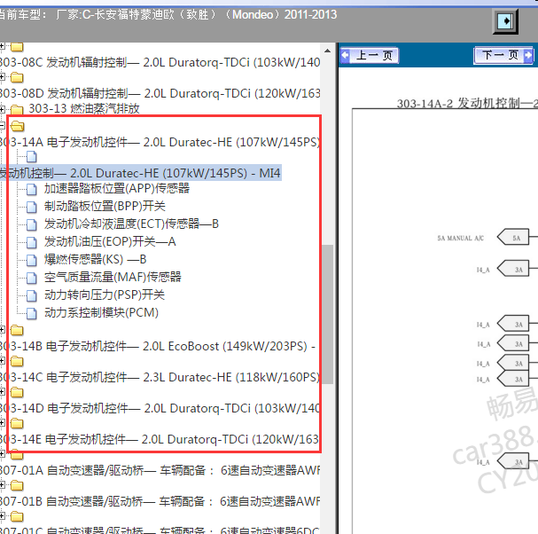
Task: Select 307-01A 自动变速器/驱动桥 entry
Action: [160, 470]
